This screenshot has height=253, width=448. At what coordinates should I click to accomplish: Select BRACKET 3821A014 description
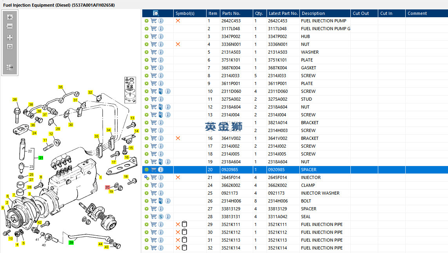click(x=310, y=123)
